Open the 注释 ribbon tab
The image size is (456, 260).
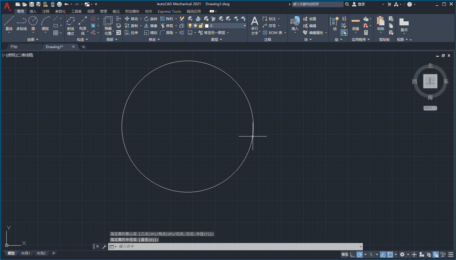(x=46, y=12)
